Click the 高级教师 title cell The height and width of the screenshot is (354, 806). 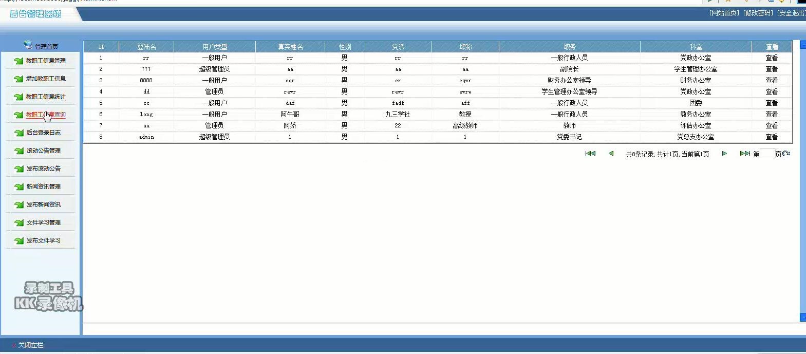pos(465,125)
